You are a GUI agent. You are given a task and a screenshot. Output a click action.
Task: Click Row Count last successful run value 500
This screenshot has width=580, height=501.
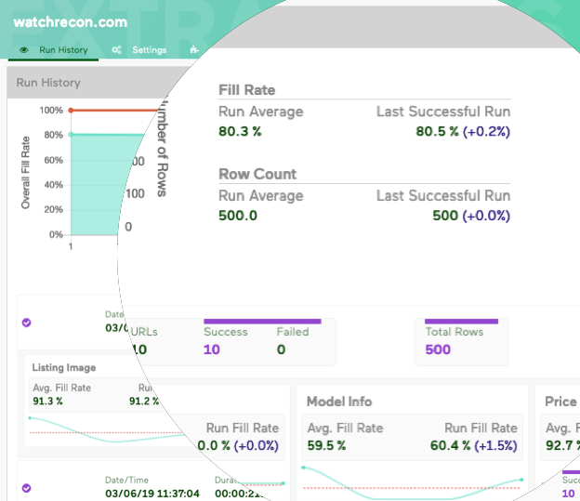pyautogui.click(x=445, y=216)
